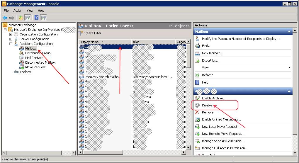This screenshot has height=163, width=299.
Task: Open the View submenu arrow
Action: point(289,68)
